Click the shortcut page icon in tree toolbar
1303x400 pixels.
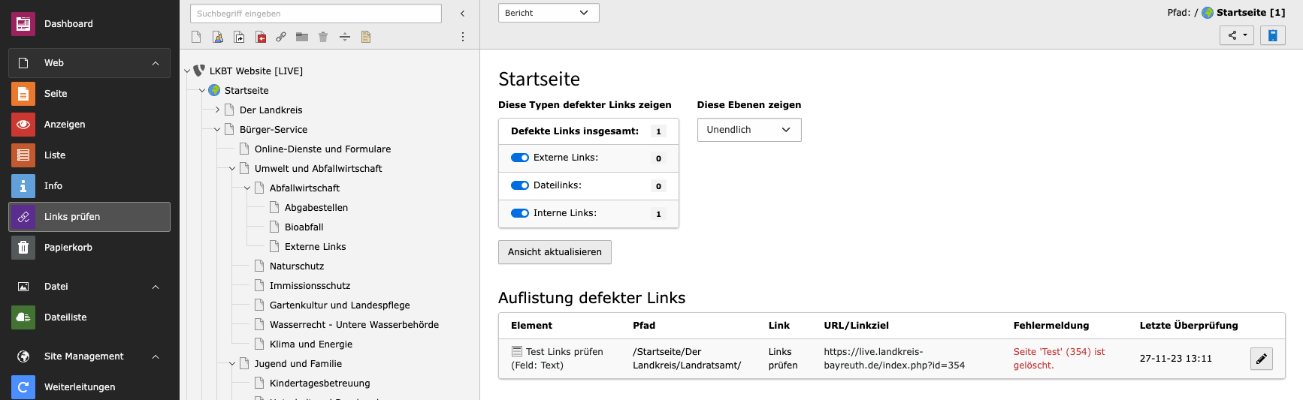pos(239,37)
